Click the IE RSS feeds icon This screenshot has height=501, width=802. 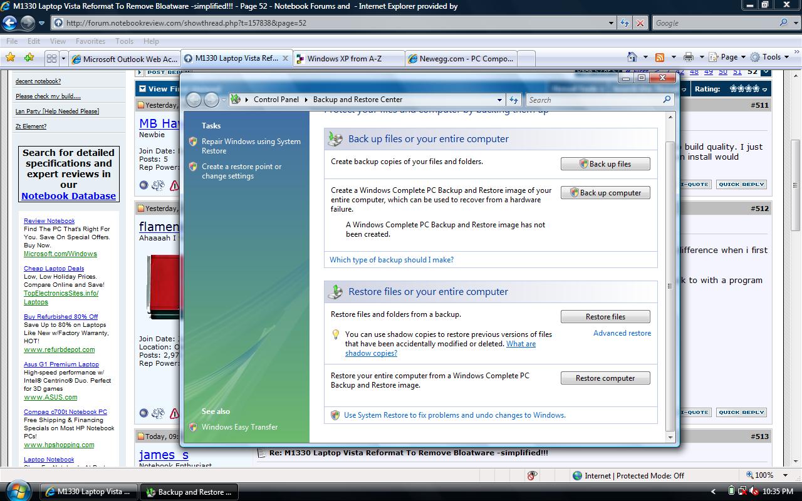click(660, 57)
